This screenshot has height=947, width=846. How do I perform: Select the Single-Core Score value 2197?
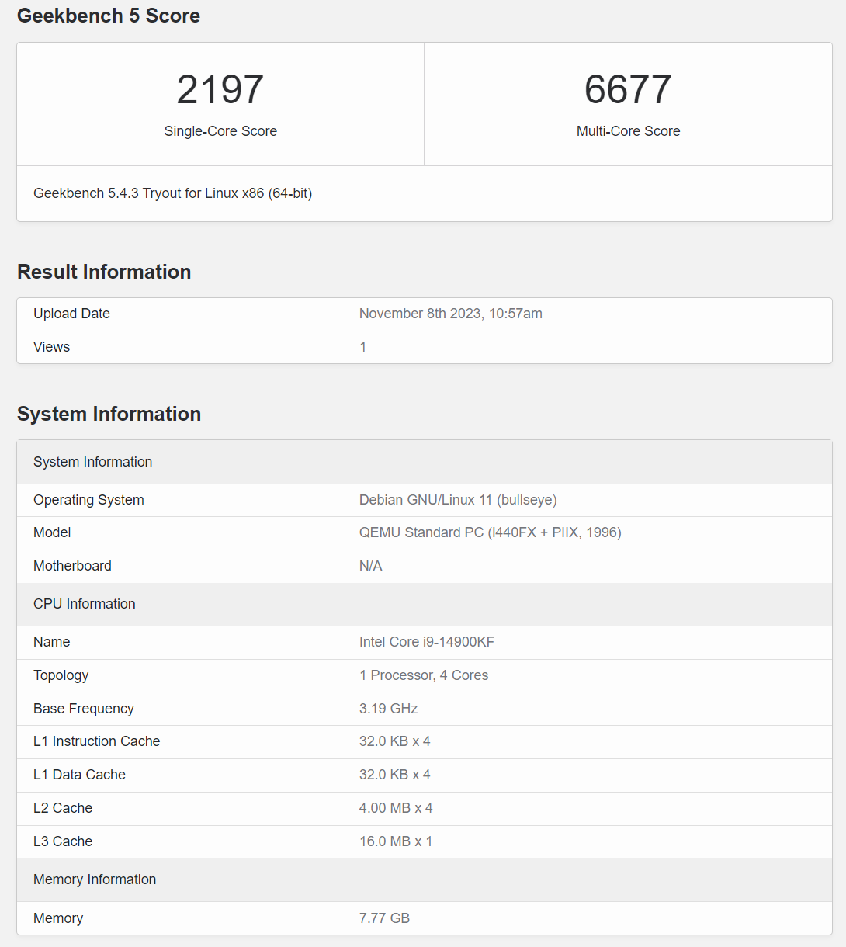[x=220, y=89]
